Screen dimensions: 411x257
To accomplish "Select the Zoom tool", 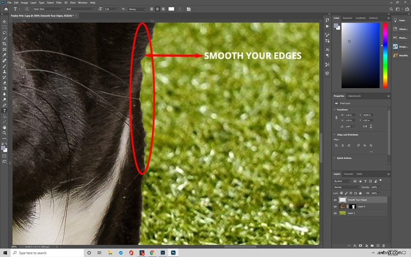I will [5, 133].
